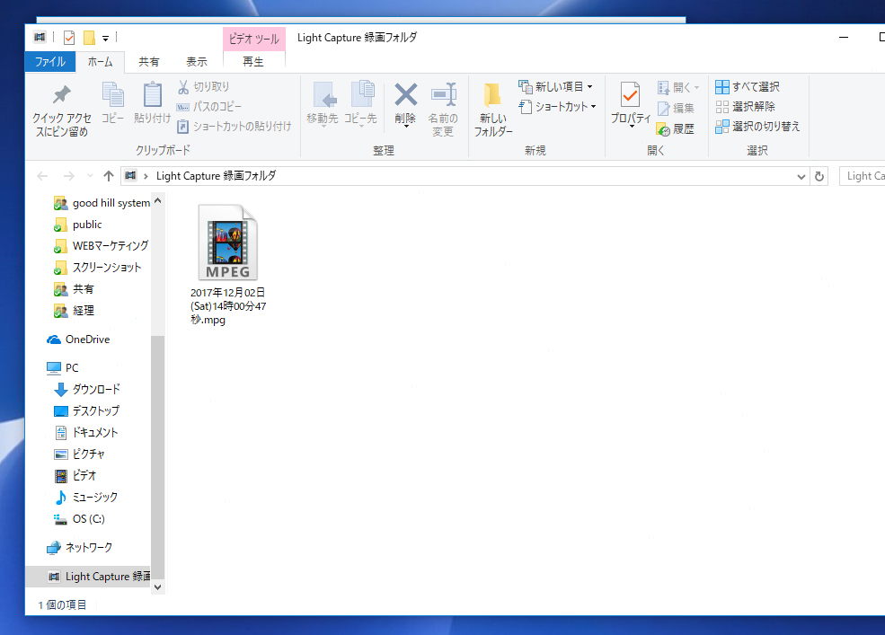Click the Move to (移動先) icon

324,94
